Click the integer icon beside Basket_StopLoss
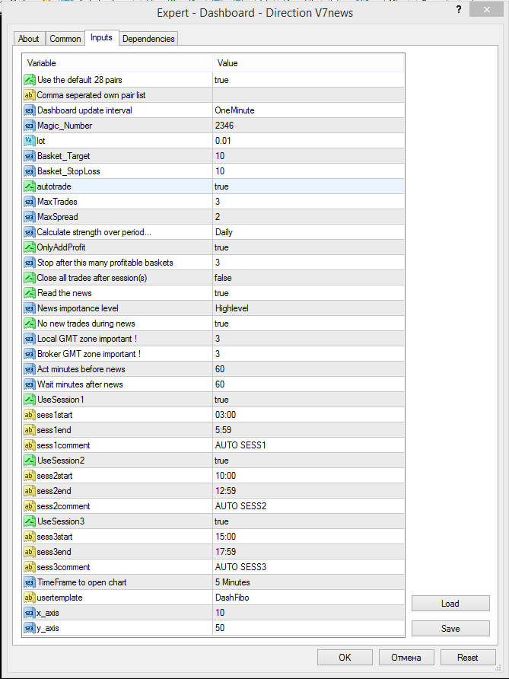This screenshot has width=509, height=679. tap(30, 171)
